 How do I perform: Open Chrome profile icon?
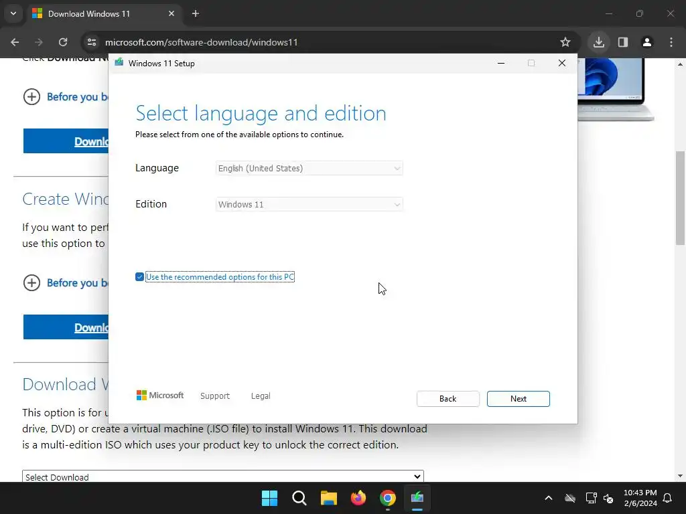click(646, 42)
